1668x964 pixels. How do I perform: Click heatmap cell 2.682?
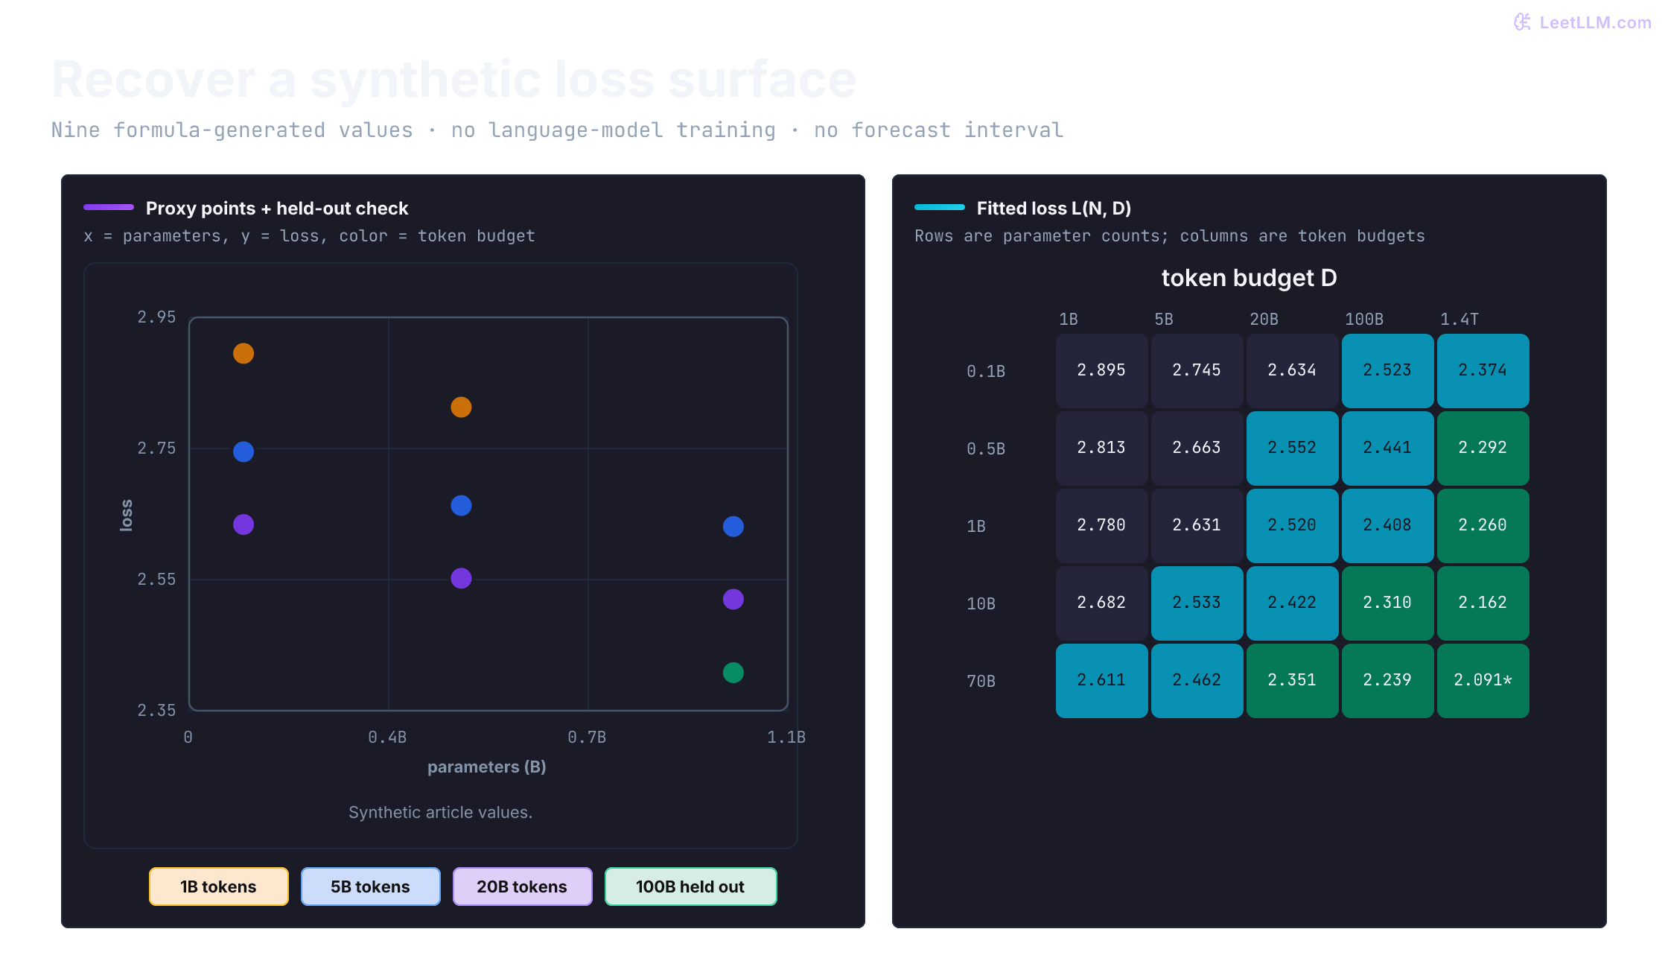[1102, 603]
